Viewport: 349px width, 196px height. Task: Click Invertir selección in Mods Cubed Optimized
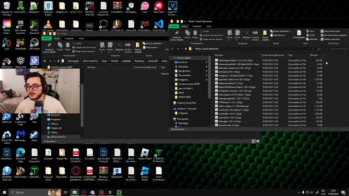[x=330, y=39]
